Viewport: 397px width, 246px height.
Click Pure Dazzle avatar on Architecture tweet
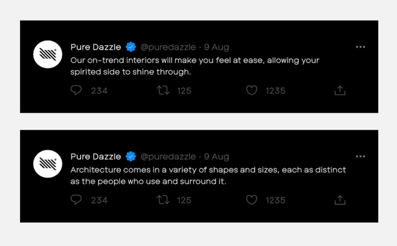(48, 163)
